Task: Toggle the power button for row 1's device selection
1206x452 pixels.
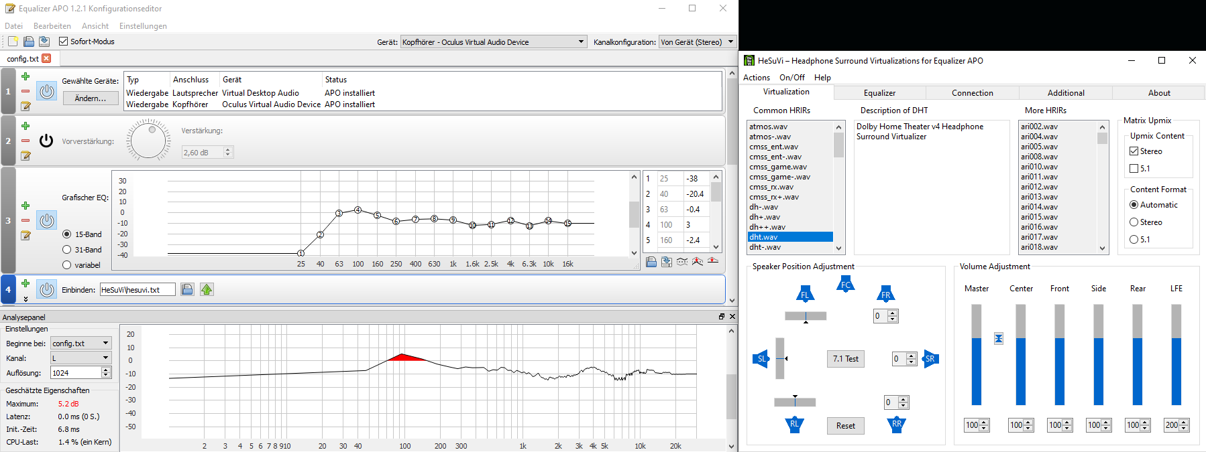Action: [x=46, y=91]
